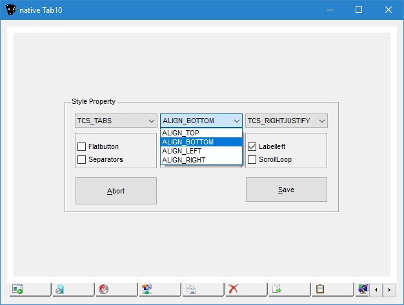Click the network computers tab icon
The height and width of the screenshot is (305, 404).
[x=146, y=290]
